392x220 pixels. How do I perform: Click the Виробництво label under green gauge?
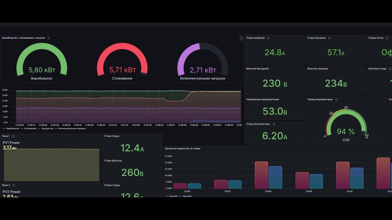(x=42, y=79)
